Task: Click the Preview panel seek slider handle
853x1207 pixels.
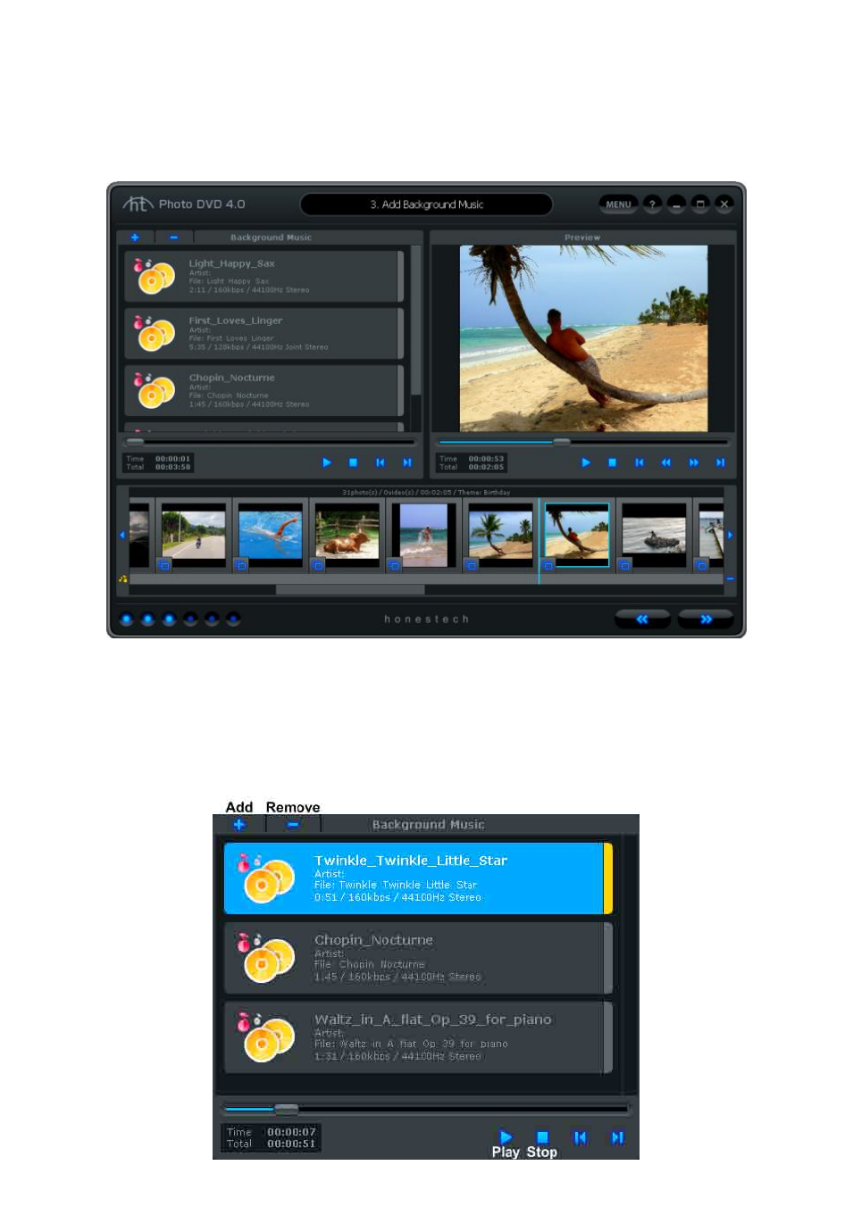Action: coord(561,442)
